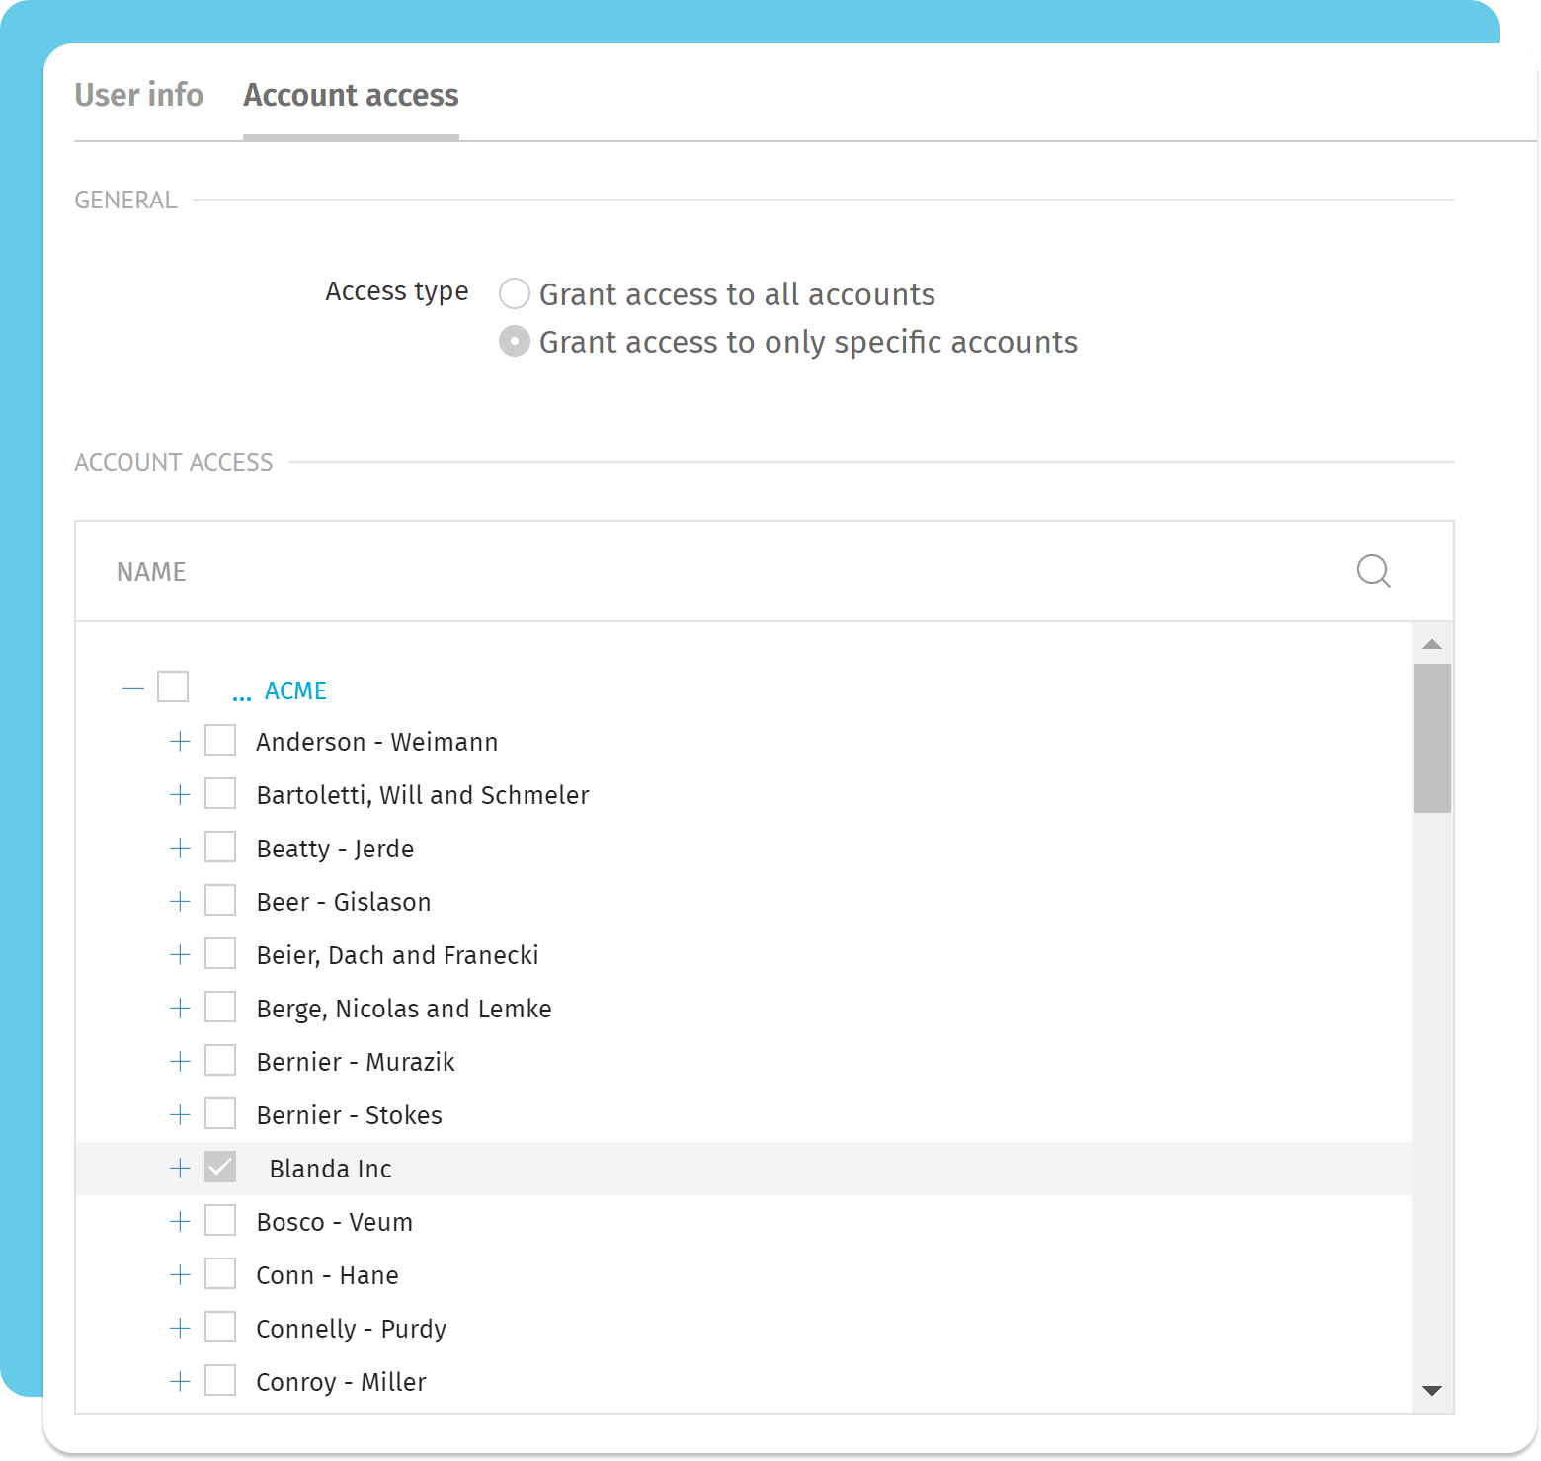Expand the Bernier - Murazik node
This screenshot has width=1541, height=1461.
[x=180, y=1061]
